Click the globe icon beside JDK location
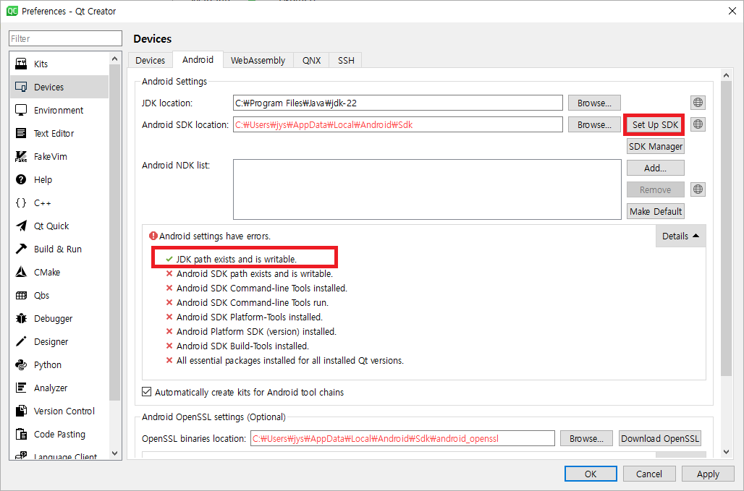This screenshot has width=744, height=491. point(698,103)
